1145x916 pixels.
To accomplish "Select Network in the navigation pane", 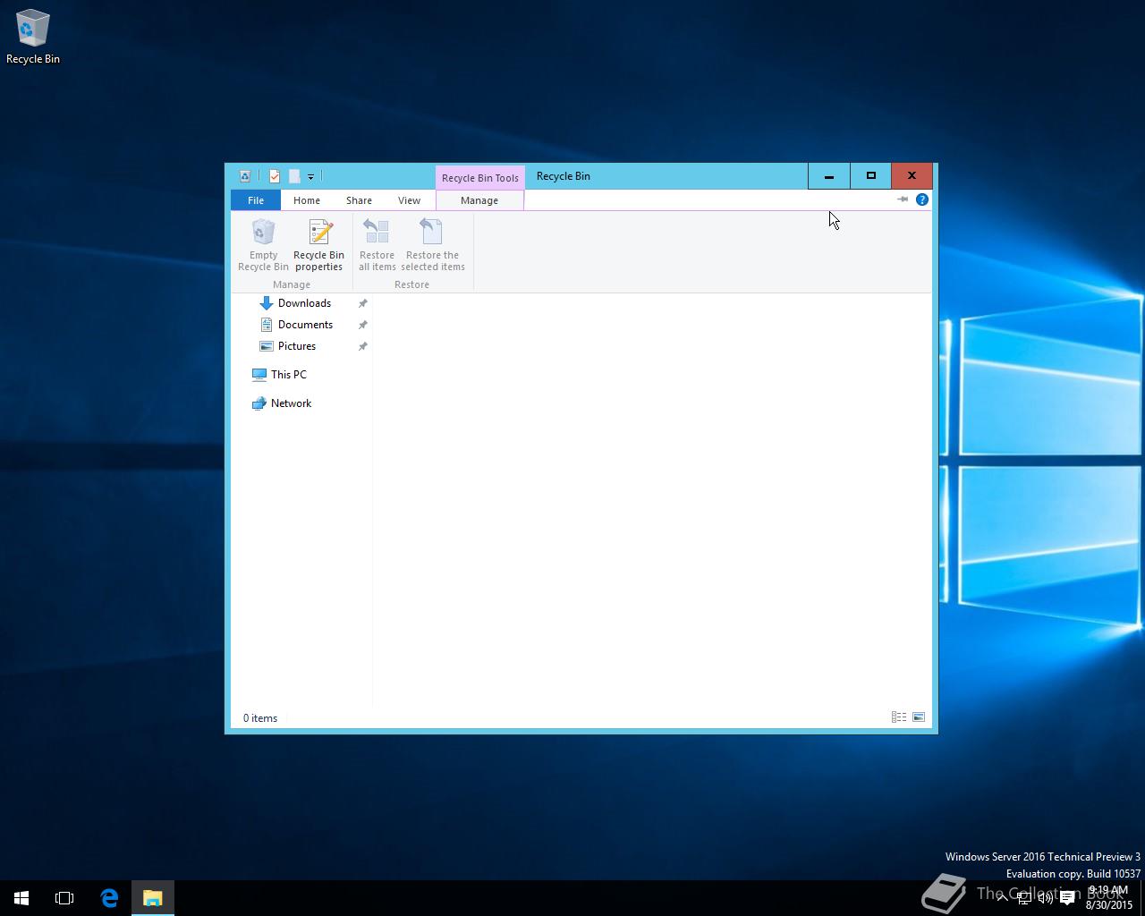I will coord(291,403).
